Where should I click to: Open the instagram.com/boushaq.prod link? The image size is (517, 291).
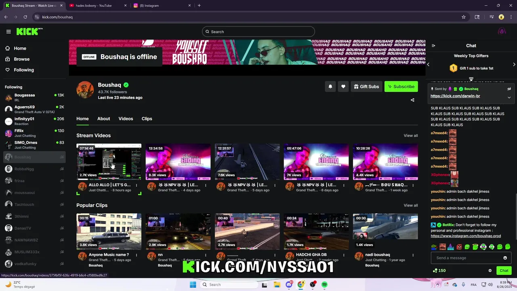(466, 236)
